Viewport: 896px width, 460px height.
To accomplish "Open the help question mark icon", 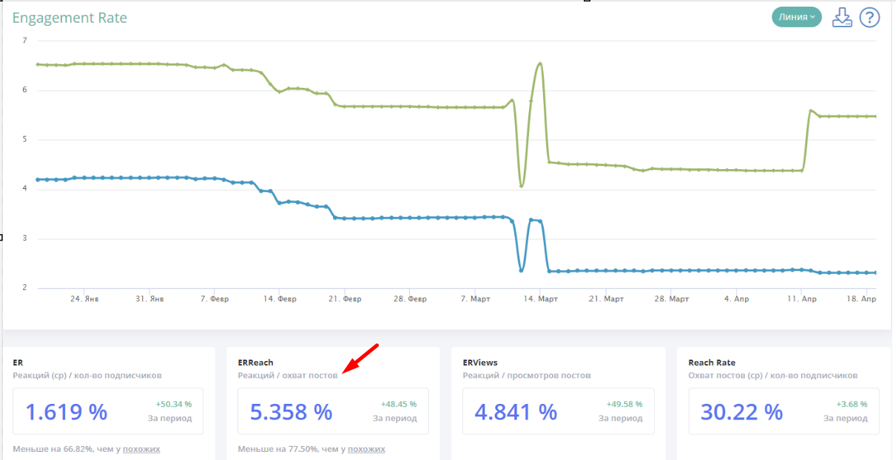I will click(x=869, y=17).
